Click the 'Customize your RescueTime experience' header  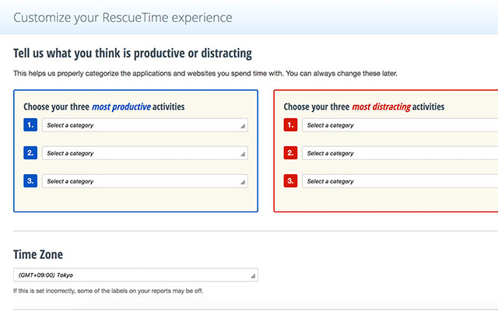tap(122, 17)
